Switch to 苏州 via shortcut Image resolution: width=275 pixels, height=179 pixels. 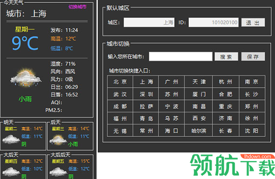(x=171, y=94)
